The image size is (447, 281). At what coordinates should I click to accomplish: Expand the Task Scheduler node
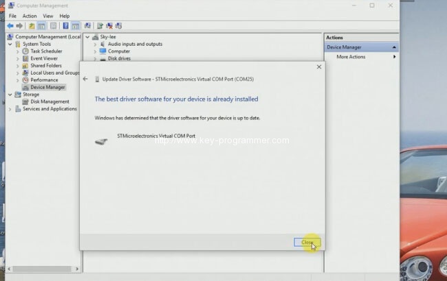[18, 51]
